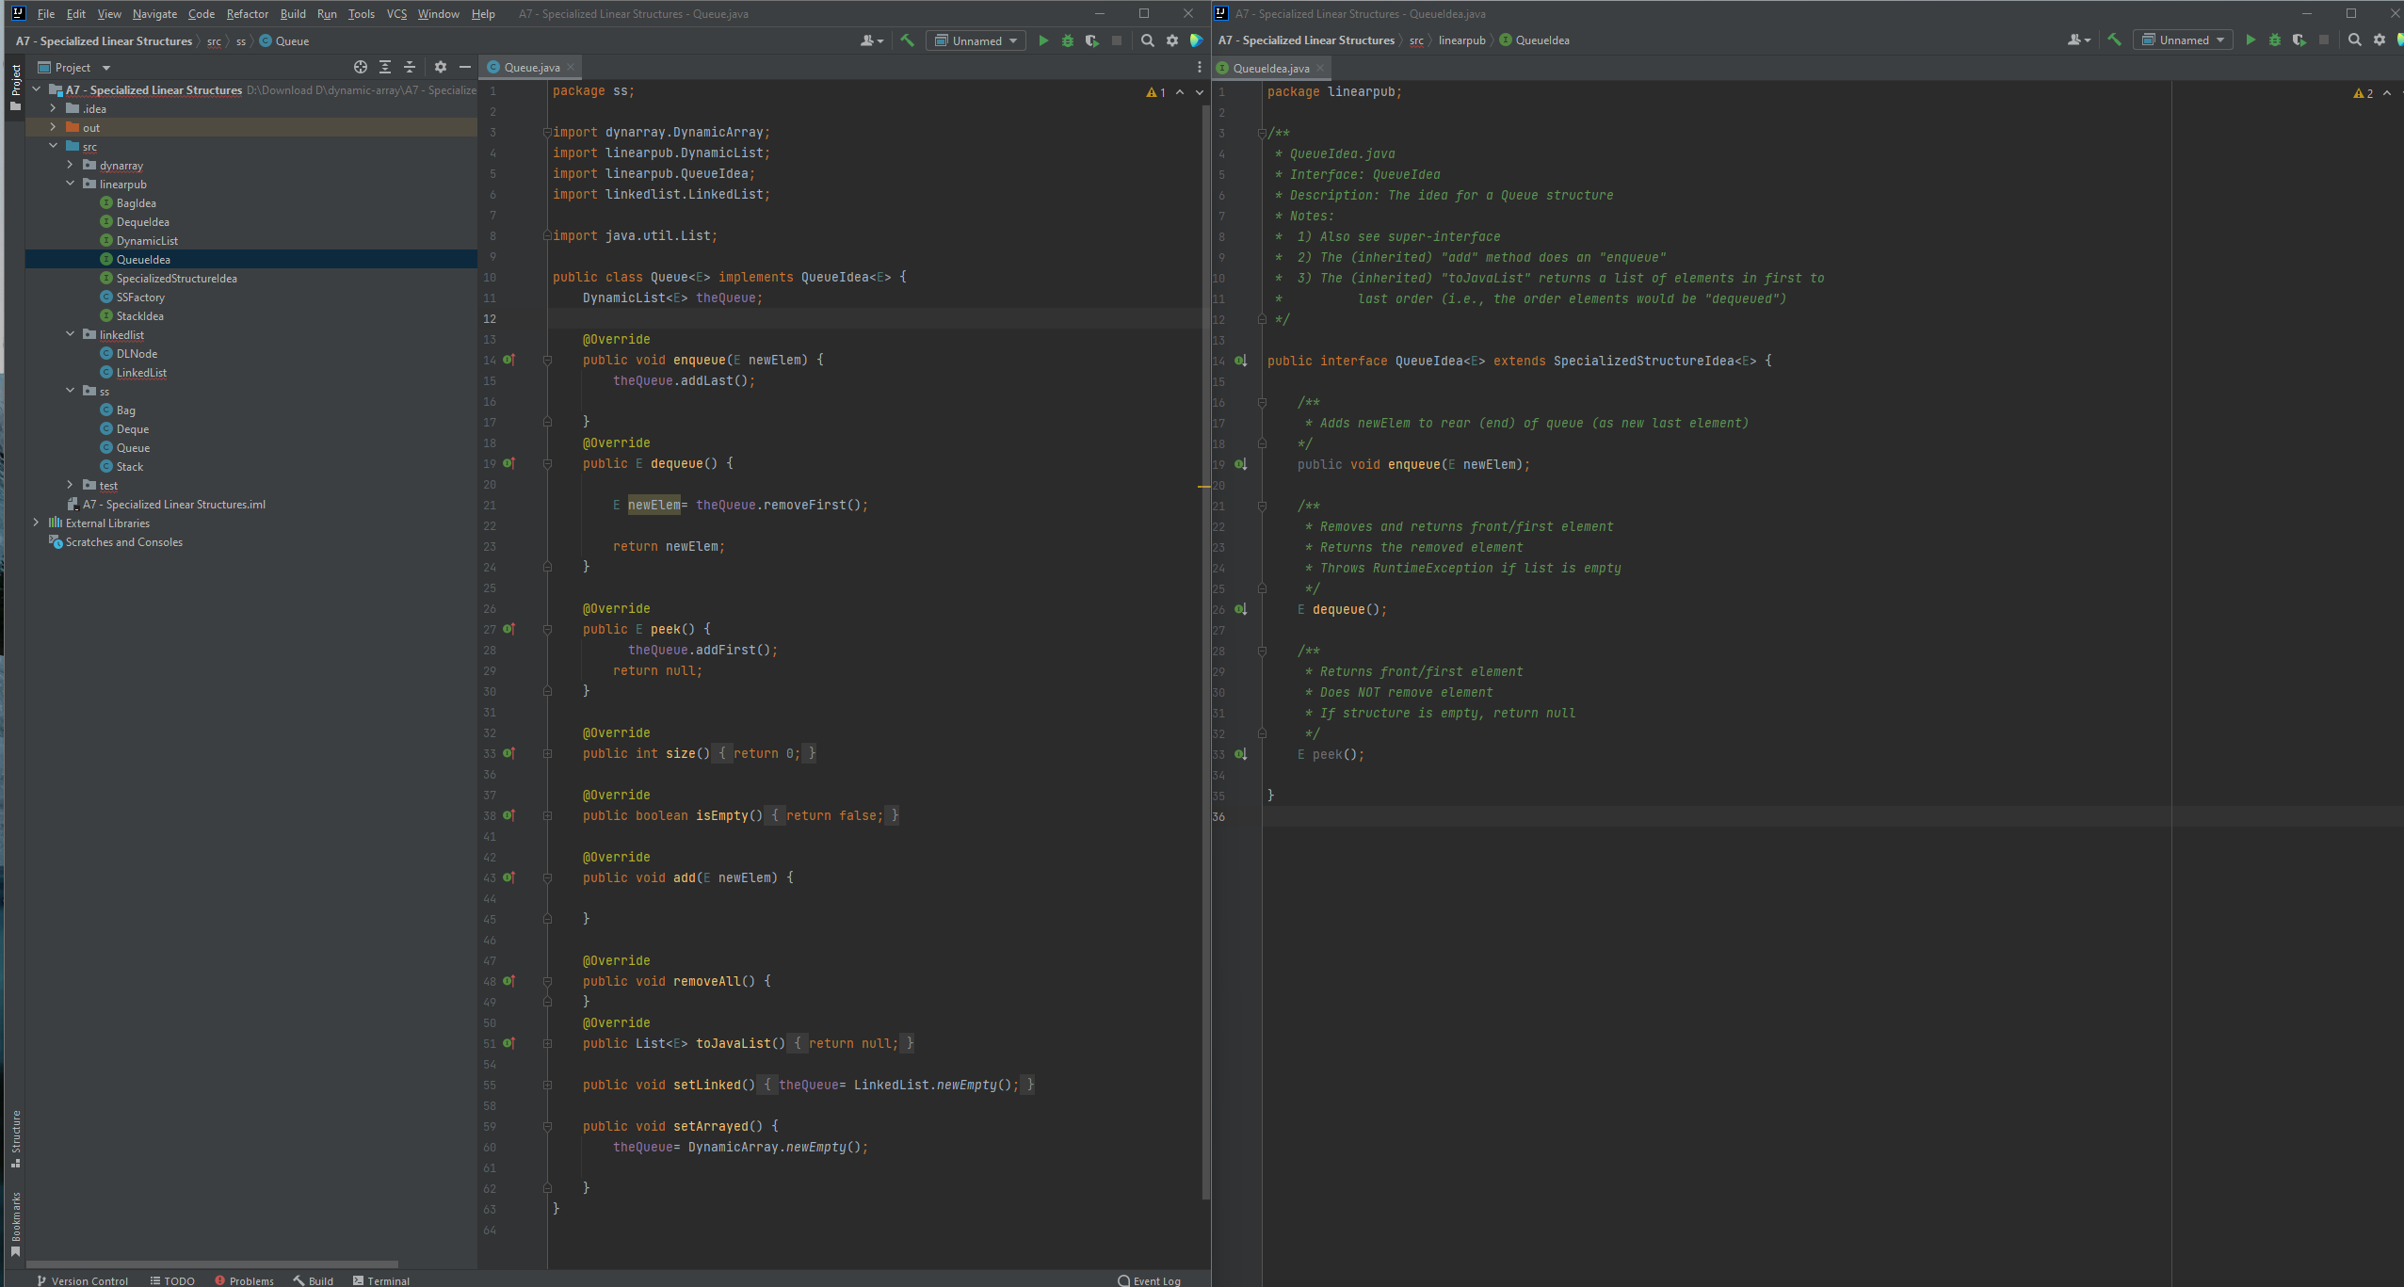
Task: Click the green Run button in left window
Action: [1042, 40]
